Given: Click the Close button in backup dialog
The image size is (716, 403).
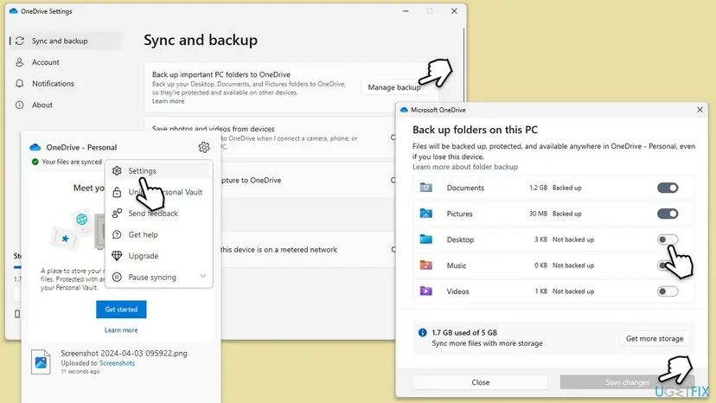Looking at the screenshot, I should tap(481, 382).
